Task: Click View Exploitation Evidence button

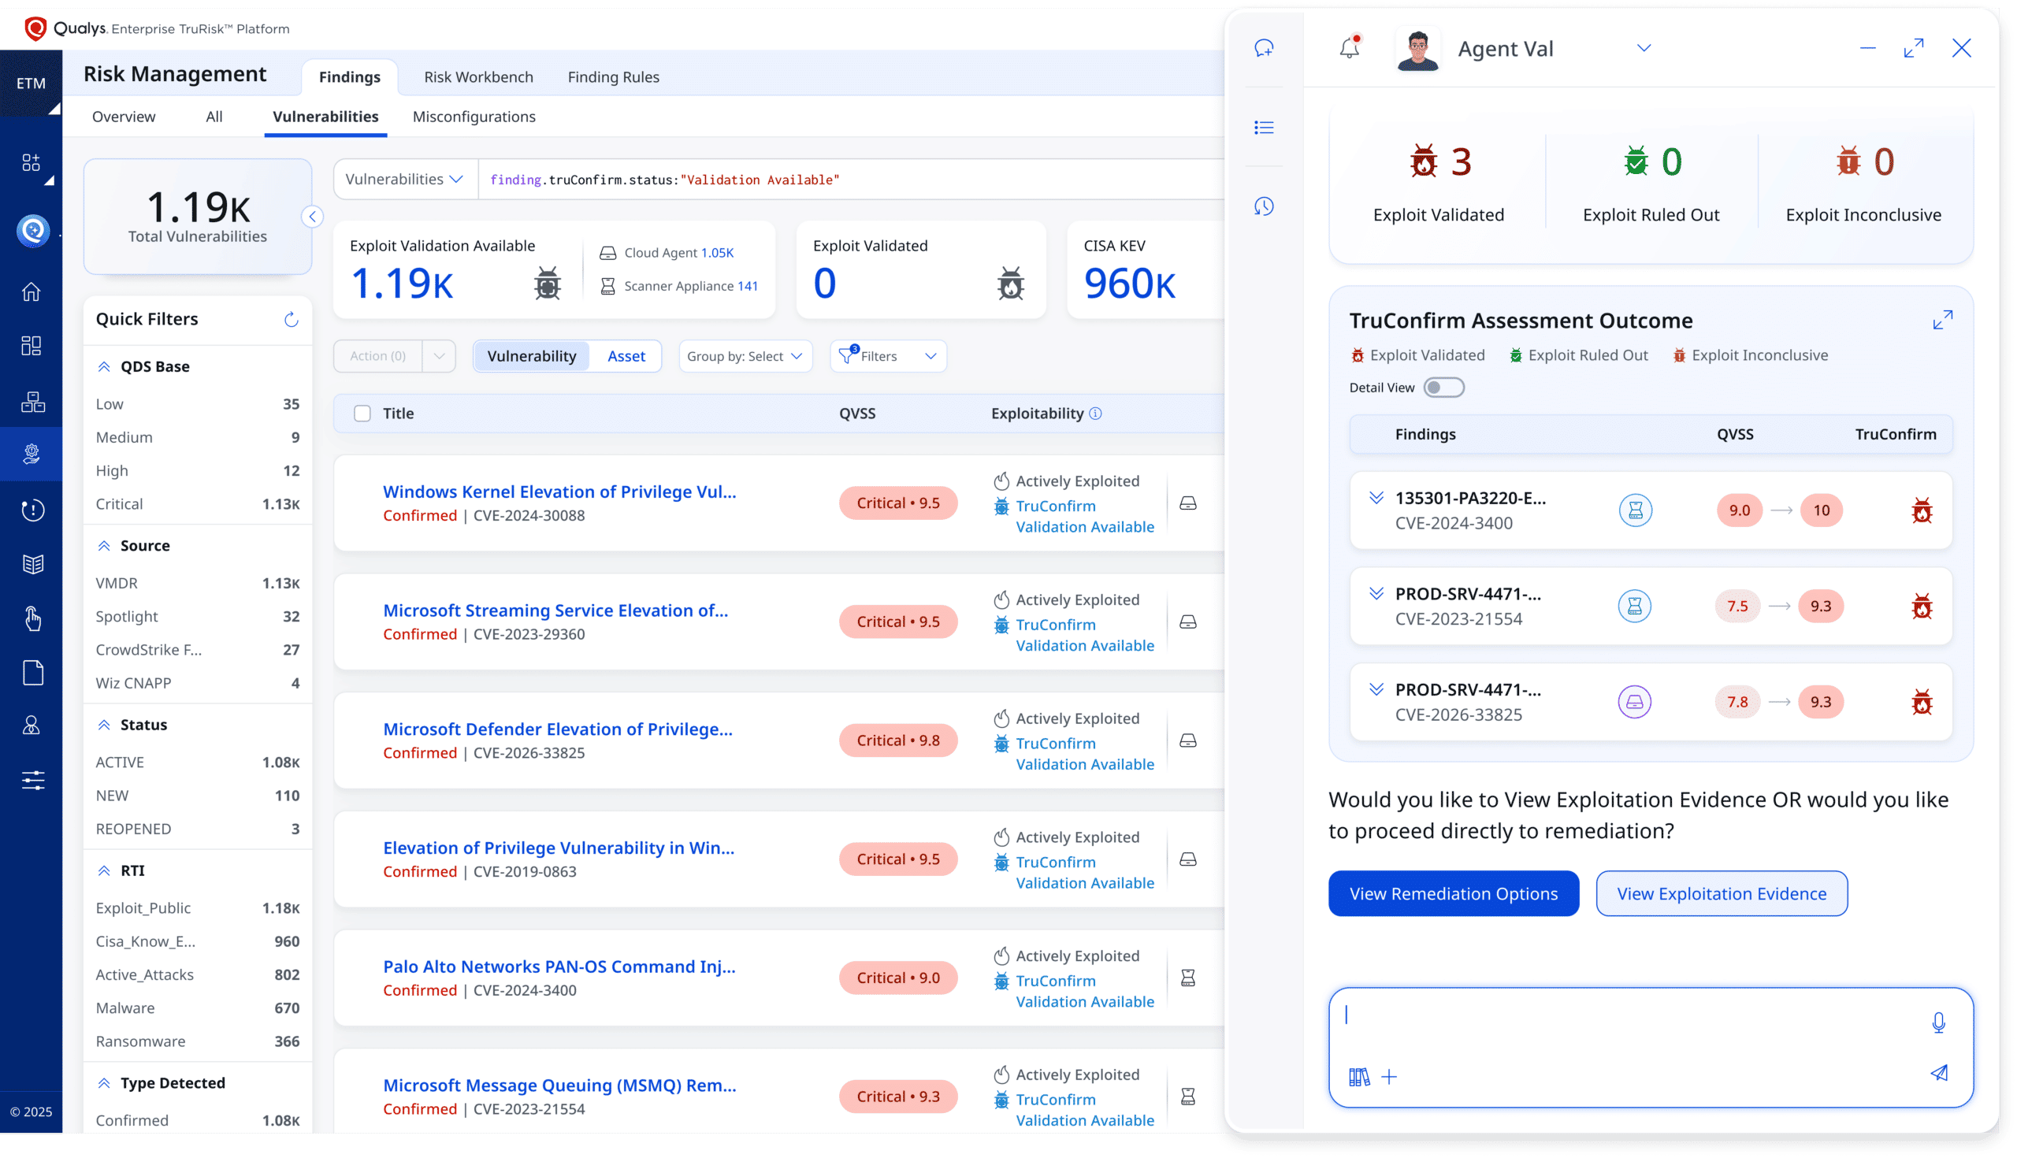Action: tap(1721, 894)
